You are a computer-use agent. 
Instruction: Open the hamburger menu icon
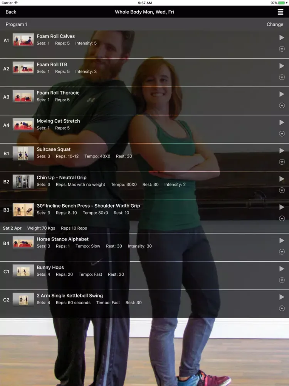click(280, 12)
